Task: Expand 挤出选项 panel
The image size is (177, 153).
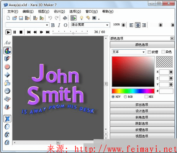Action: 142,105
